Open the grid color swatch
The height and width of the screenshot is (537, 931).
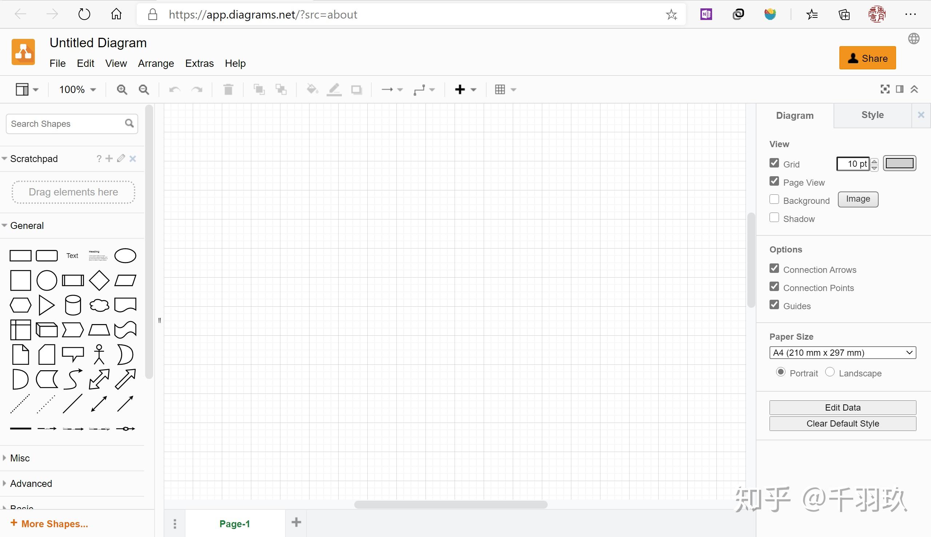899,163
